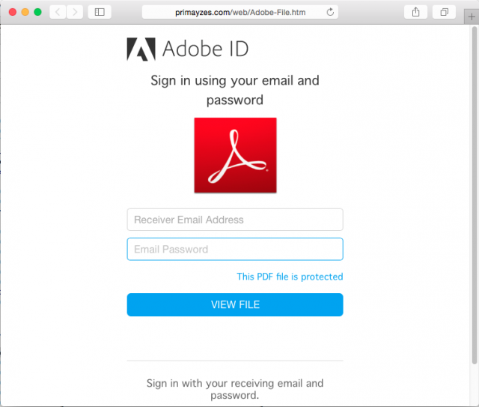Click the "This PDF file is protected" link
479x407 pixels.
tap(290, 277)
